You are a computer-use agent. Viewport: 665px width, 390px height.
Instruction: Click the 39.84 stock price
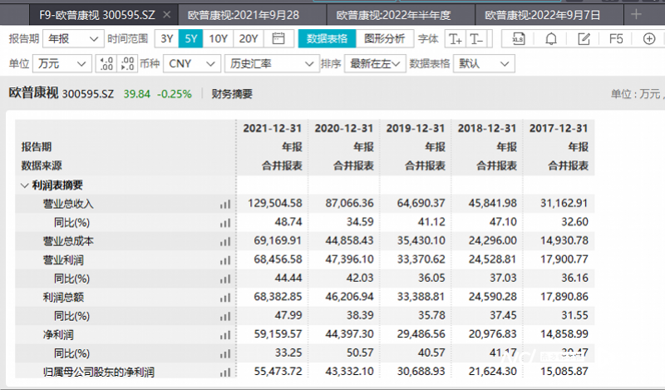point(136,94)
